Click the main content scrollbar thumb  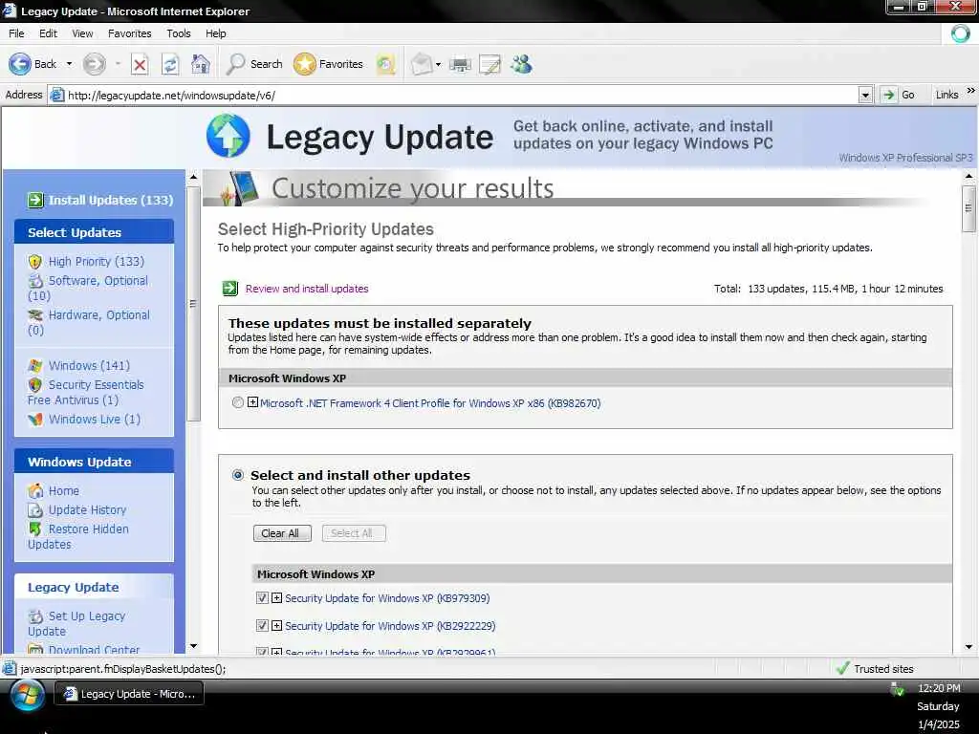(968, 208)
